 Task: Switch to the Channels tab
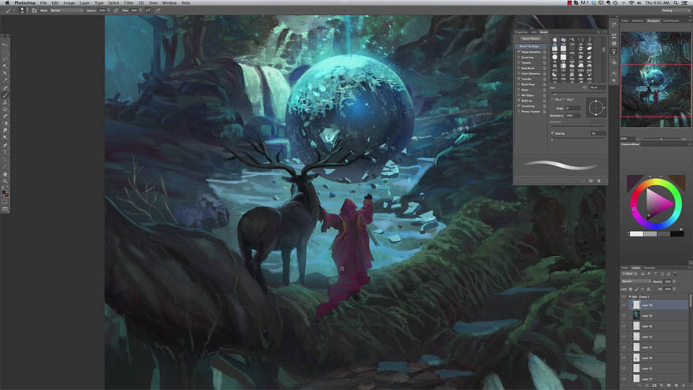[649, 268]
